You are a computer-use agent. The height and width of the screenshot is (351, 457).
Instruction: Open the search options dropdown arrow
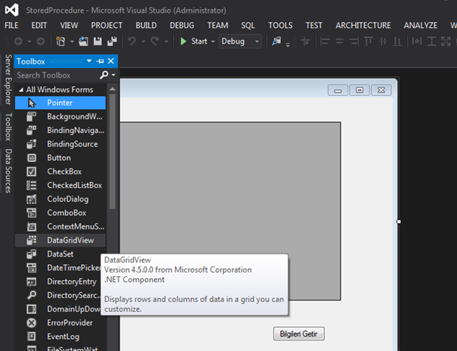point(113,75)
